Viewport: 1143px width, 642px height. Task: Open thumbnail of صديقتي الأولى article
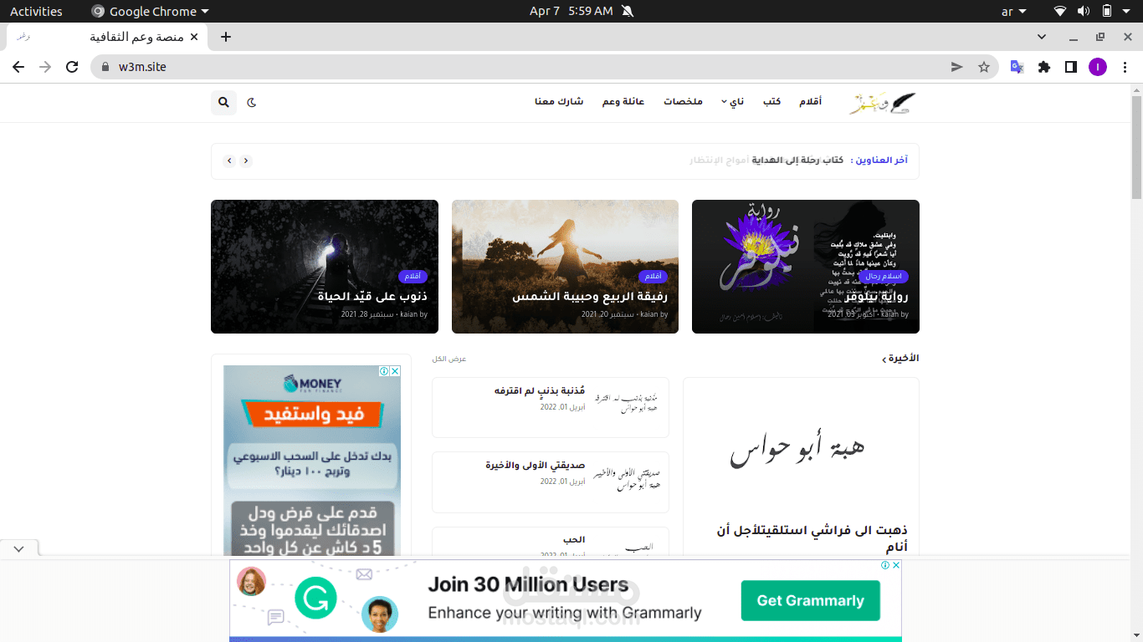tap(626, 479)
